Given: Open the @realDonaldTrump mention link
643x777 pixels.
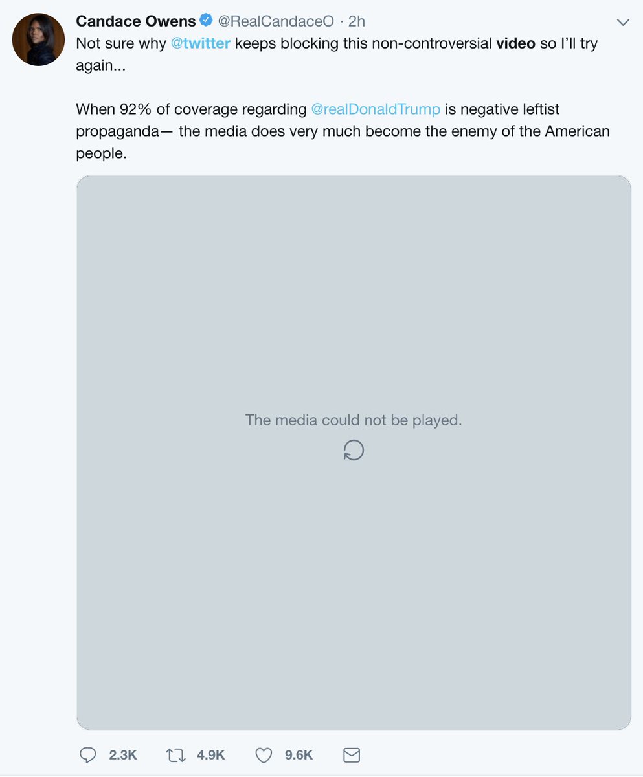Looking at the screenshot, I should (376, 109).
